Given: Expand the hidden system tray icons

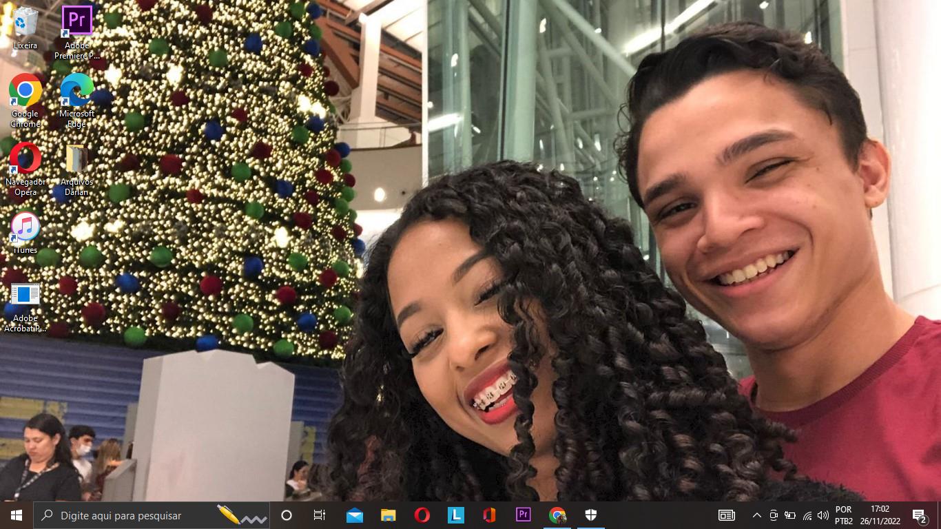Looking at the screenshot, I should [756, 515].
